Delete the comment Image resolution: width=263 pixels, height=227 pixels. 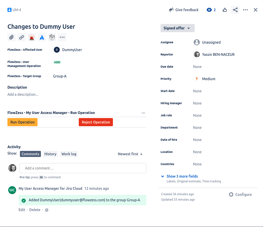click(x=35, y=210)
